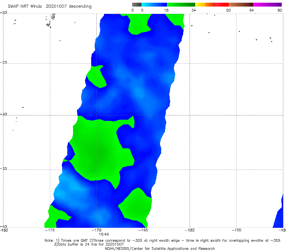Click the "3)Data buffer is 24 hrs" note
The height and width of the screenshot is (251, 286).
[89, 244]
